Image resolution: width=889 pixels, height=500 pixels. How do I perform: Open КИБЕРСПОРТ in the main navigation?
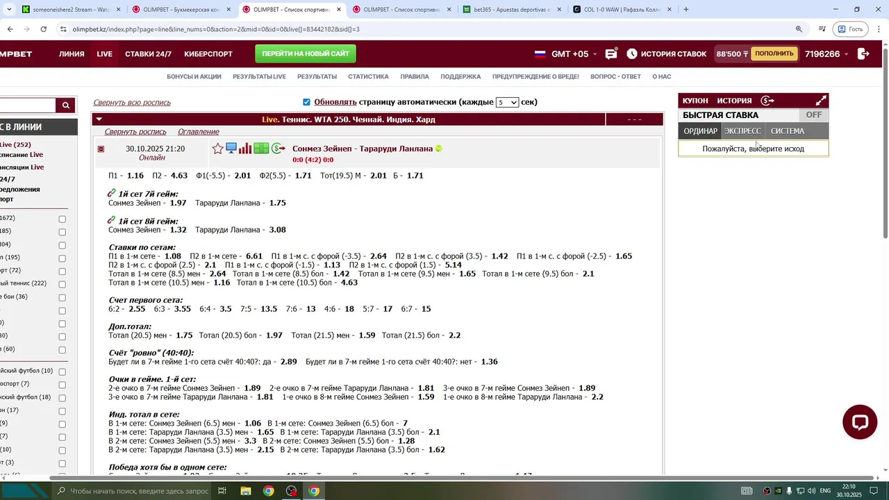(x=208, y=53)
